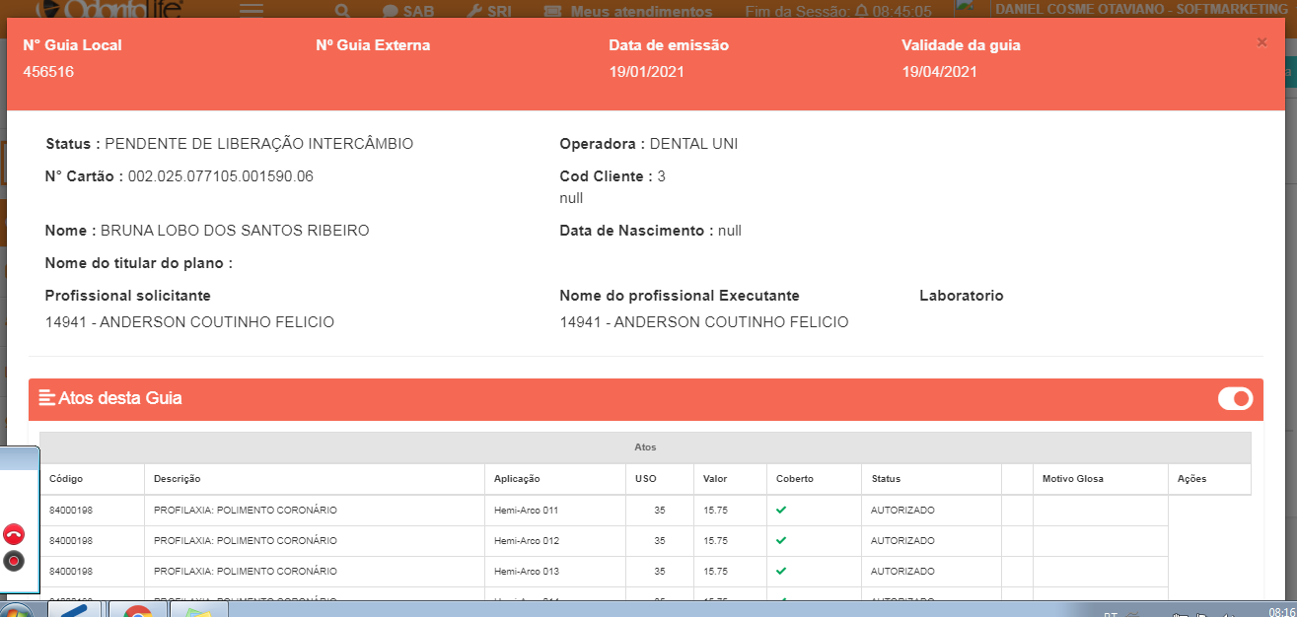Click profissional Executante name ANDERSON COUTINHO FELICIO
Screen dimensions: 1297x617
[x=703, y=322]
